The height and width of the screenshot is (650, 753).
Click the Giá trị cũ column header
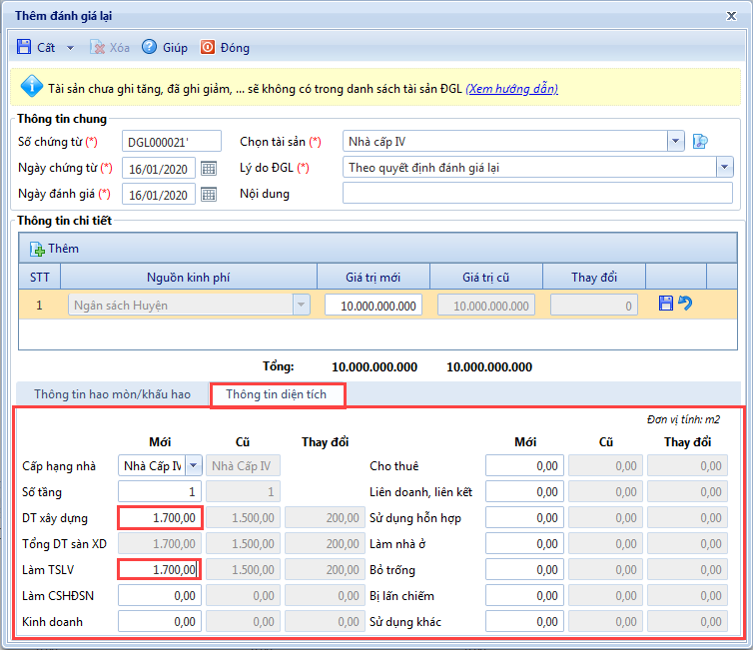[486, 277]
